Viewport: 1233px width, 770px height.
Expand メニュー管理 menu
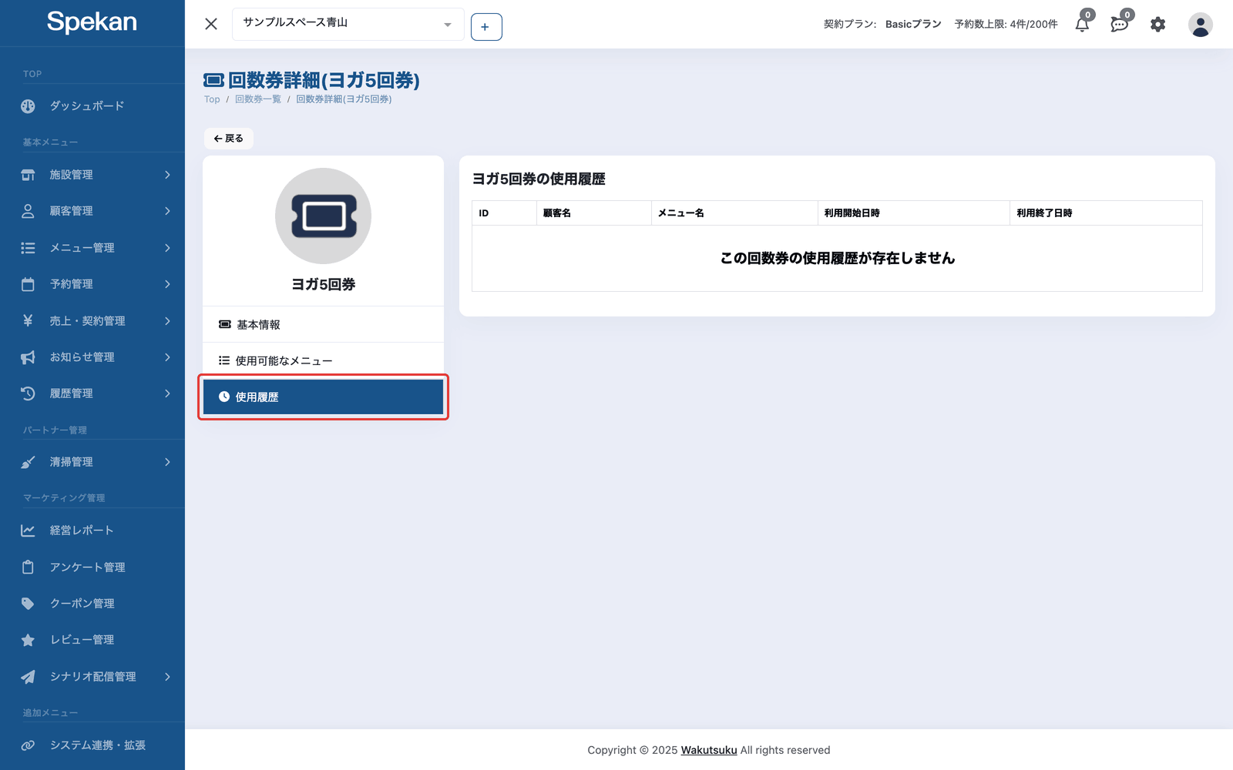point(92,248)
